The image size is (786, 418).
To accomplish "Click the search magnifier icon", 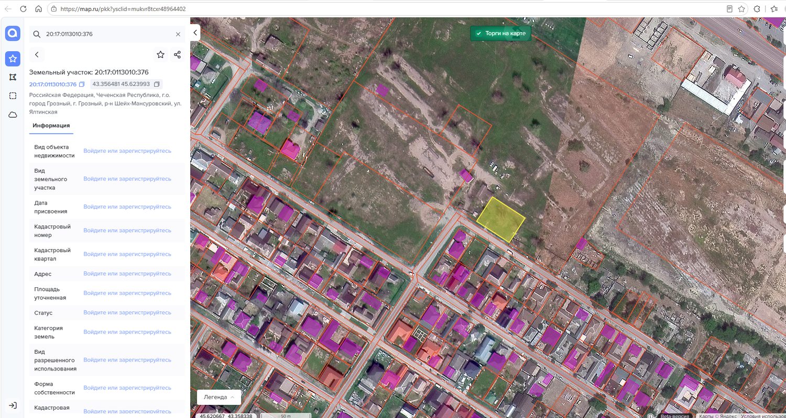I will tap(37, 34).
